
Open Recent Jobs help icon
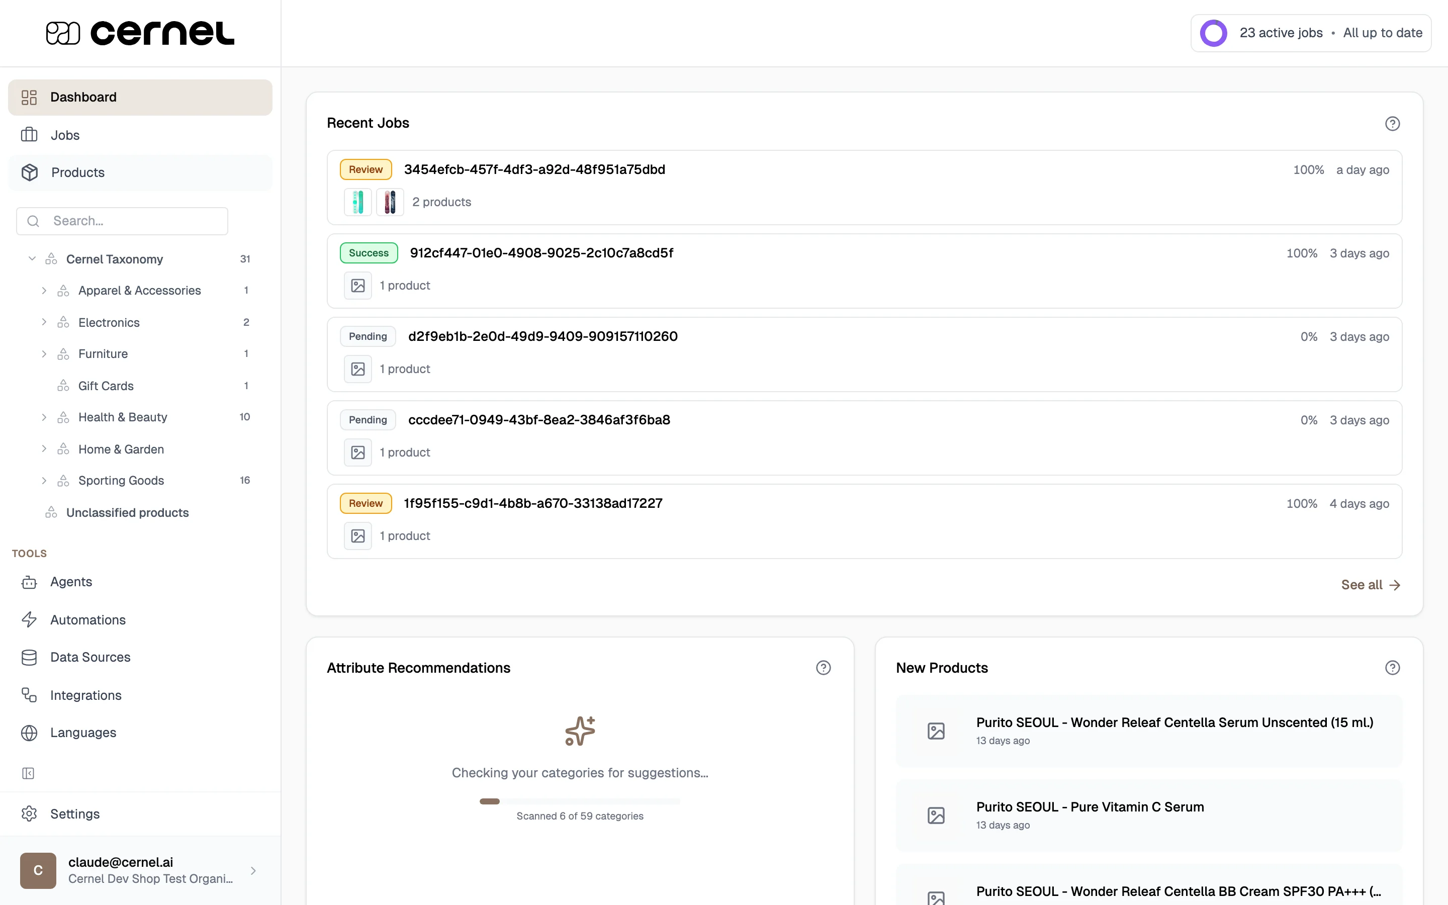click(x=1392, y=123)
